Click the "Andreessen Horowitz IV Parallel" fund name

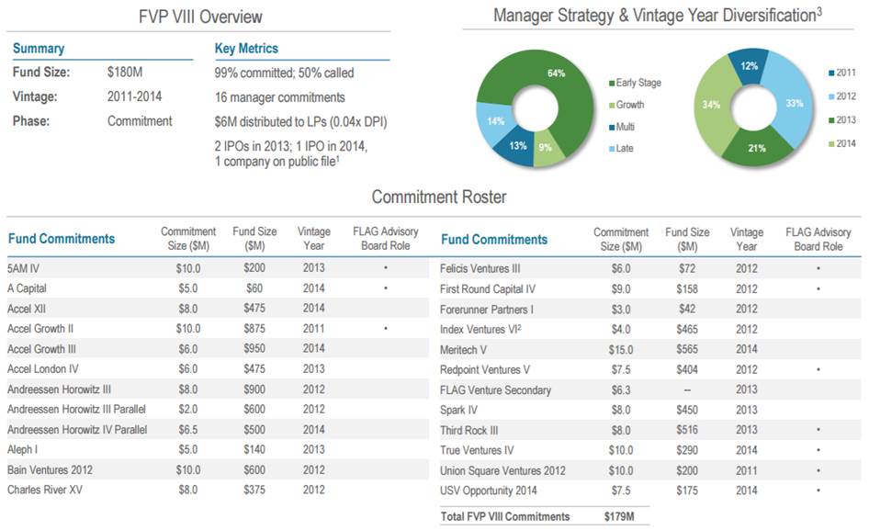77,430
